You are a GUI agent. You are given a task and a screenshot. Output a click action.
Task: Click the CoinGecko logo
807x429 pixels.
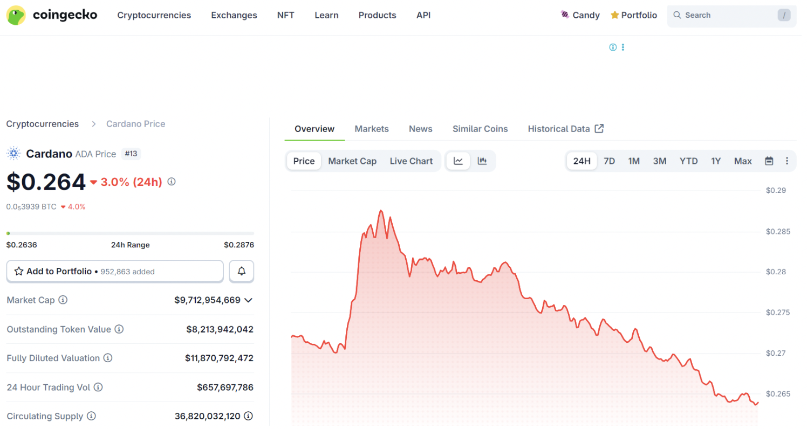(x=51, y=15)
